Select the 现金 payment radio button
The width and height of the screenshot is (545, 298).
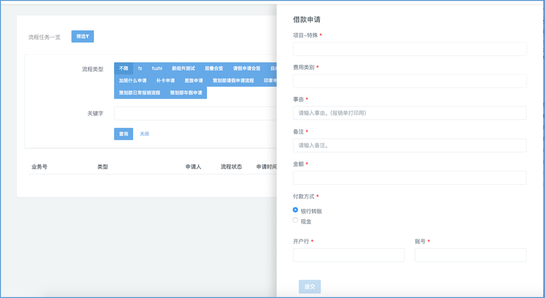[x=295, y=220]
